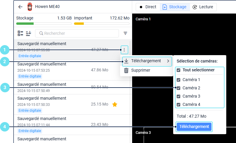Switch to the Lecture tab
The image size is (236, 143).
pos(203,7)
